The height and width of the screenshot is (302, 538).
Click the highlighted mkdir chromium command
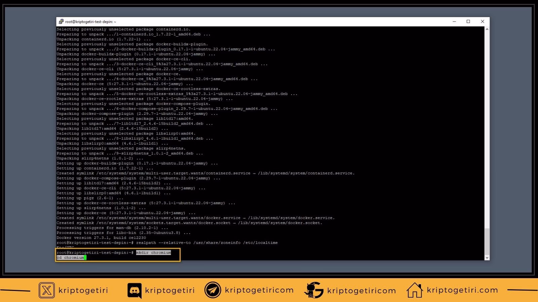tap(153, 253)
